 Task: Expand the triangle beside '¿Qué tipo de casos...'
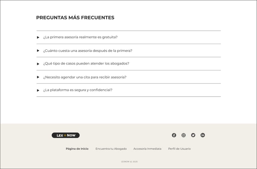[38, 64]
